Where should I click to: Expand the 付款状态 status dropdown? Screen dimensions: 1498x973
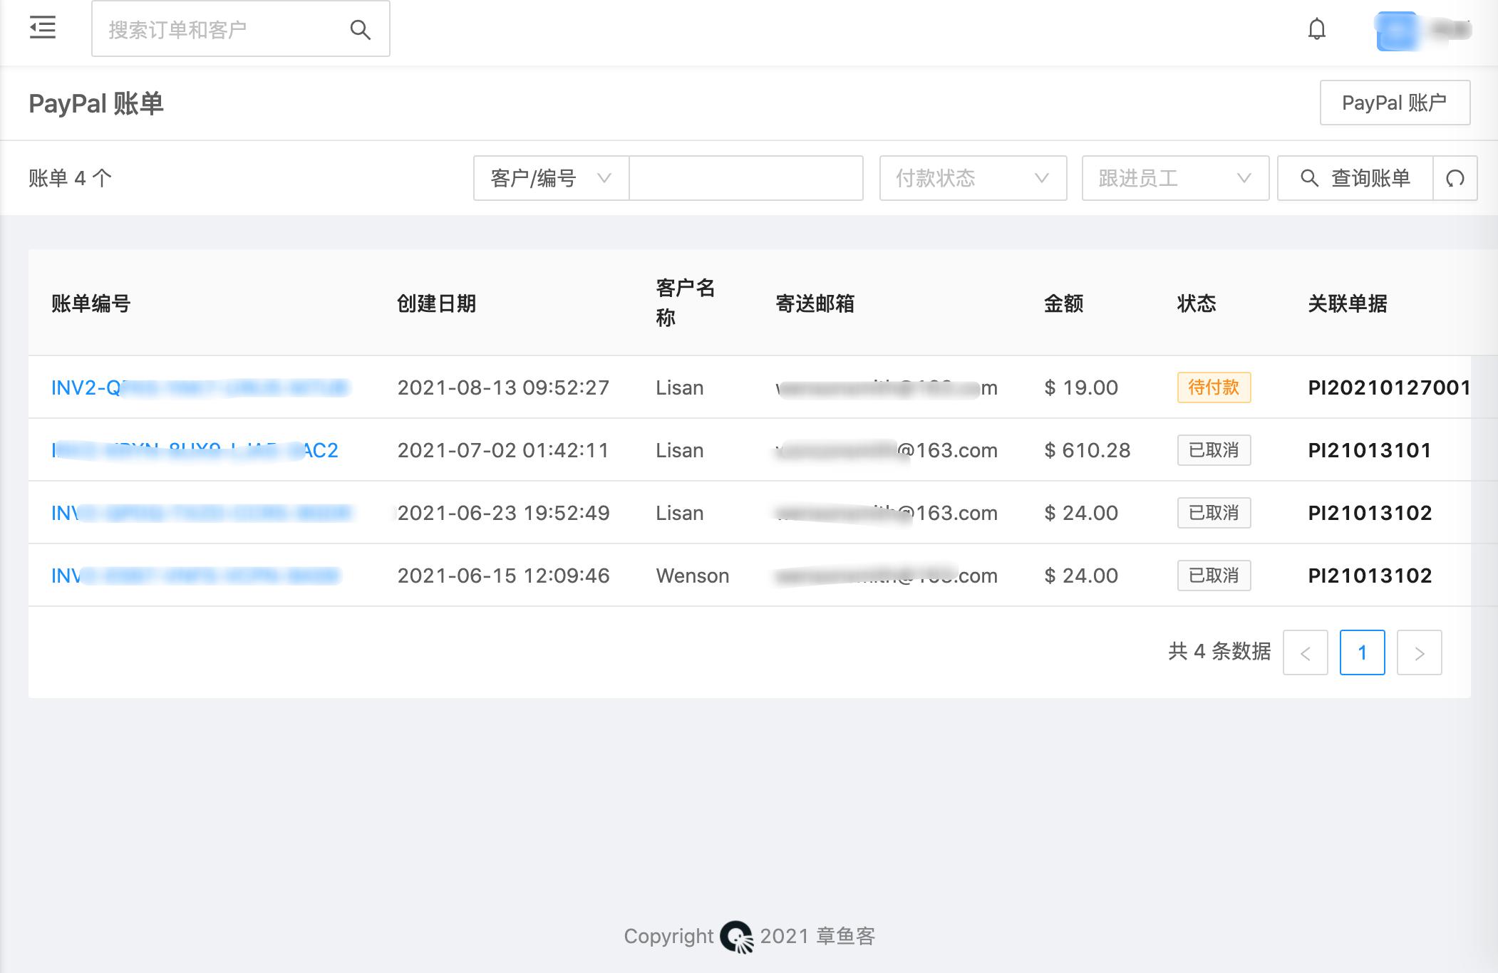971,178
